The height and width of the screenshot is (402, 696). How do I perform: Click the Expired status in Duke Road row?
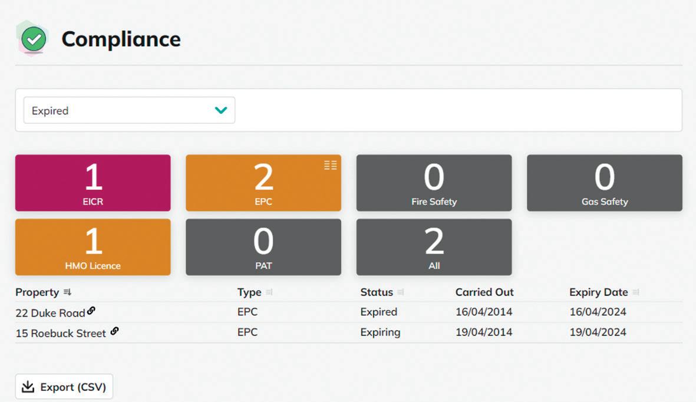[x=378, y=312]
